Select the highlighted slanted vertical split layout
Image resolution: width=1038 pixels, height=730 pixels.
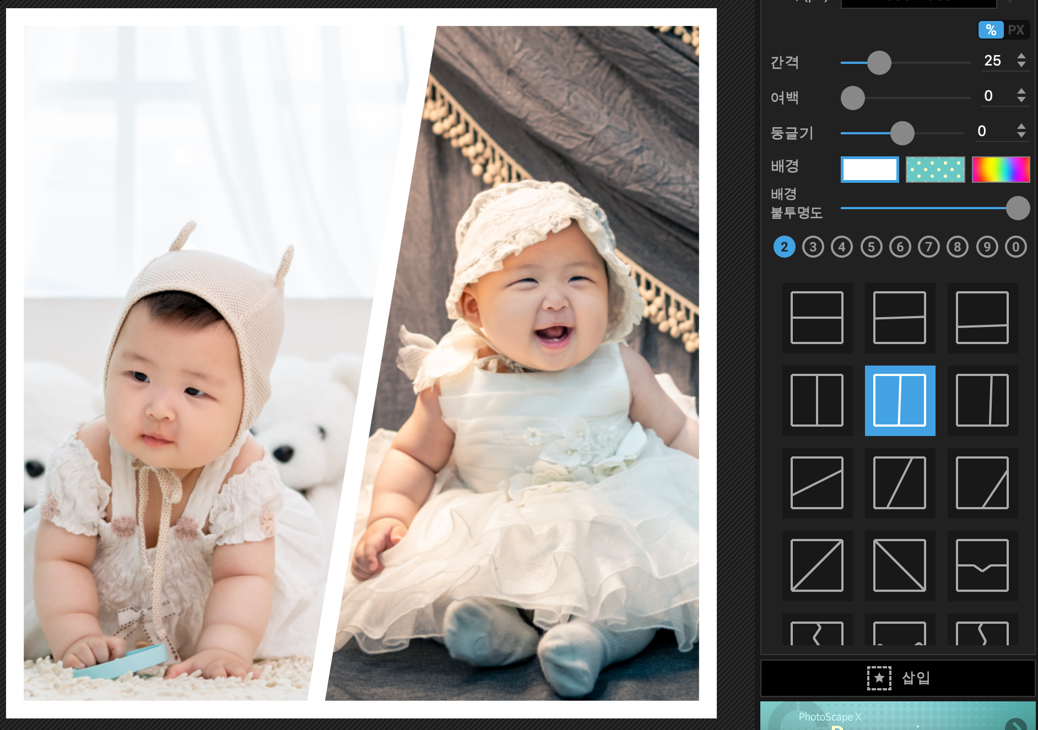coord(900,400)
